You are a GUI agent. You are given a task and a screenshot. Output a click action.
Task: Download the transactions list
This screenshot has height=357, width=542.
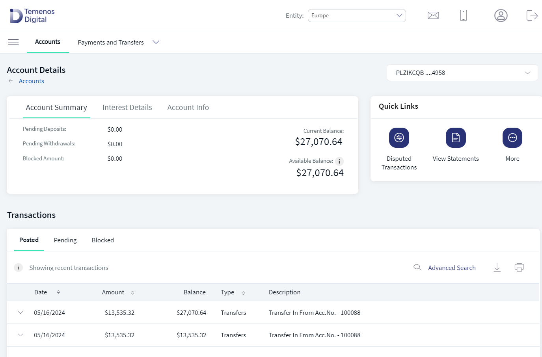(497, 268)
